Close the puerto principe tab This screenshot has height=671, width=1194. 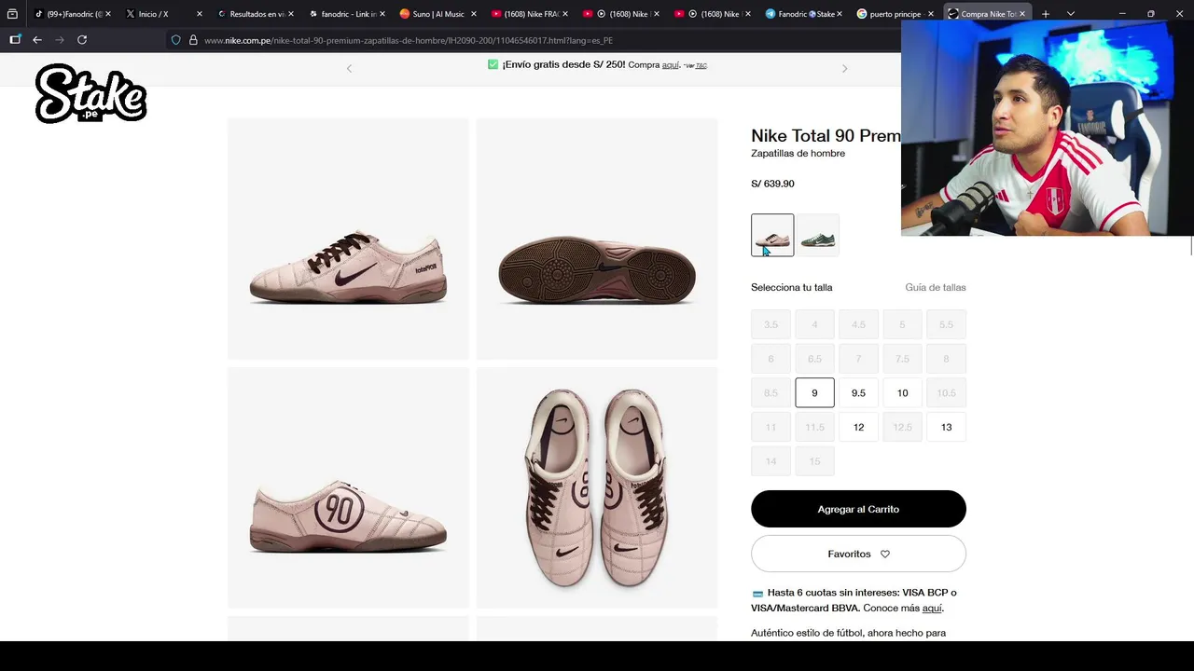tap(931, 14)
